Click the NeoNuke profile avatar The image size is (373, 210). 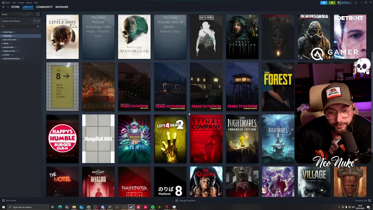coord(339,3)
